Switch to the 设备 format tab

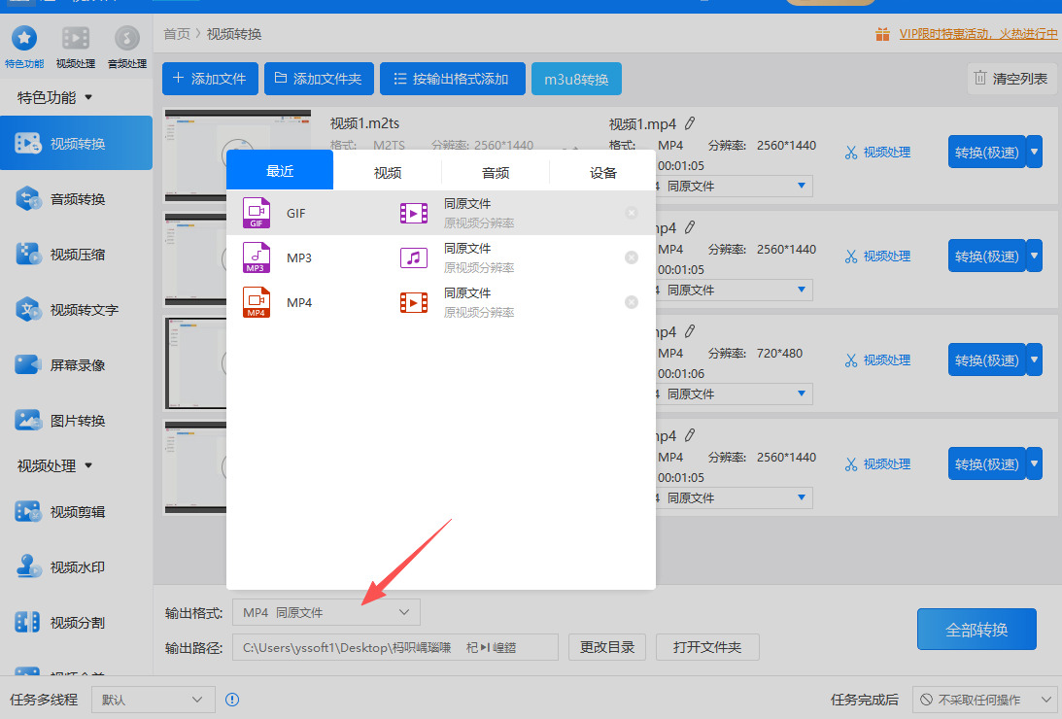pos(602,173)
